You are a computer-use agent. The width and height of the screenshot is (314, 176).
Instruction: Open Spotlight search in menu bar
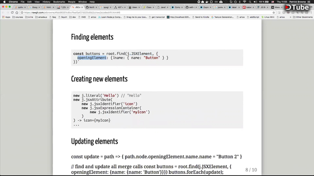[x=250, y=2]
